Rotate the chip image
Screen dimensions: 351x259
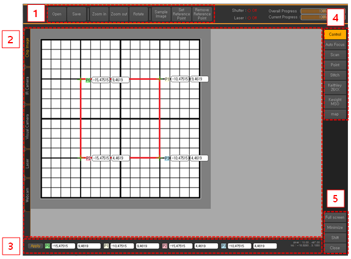click(139, 14)
